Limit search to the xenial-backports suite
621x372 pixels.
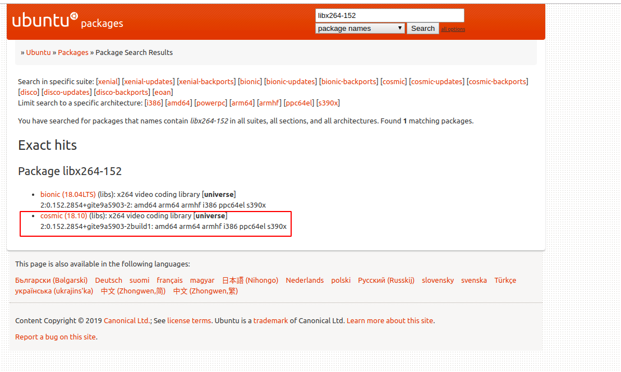(206, 81)
